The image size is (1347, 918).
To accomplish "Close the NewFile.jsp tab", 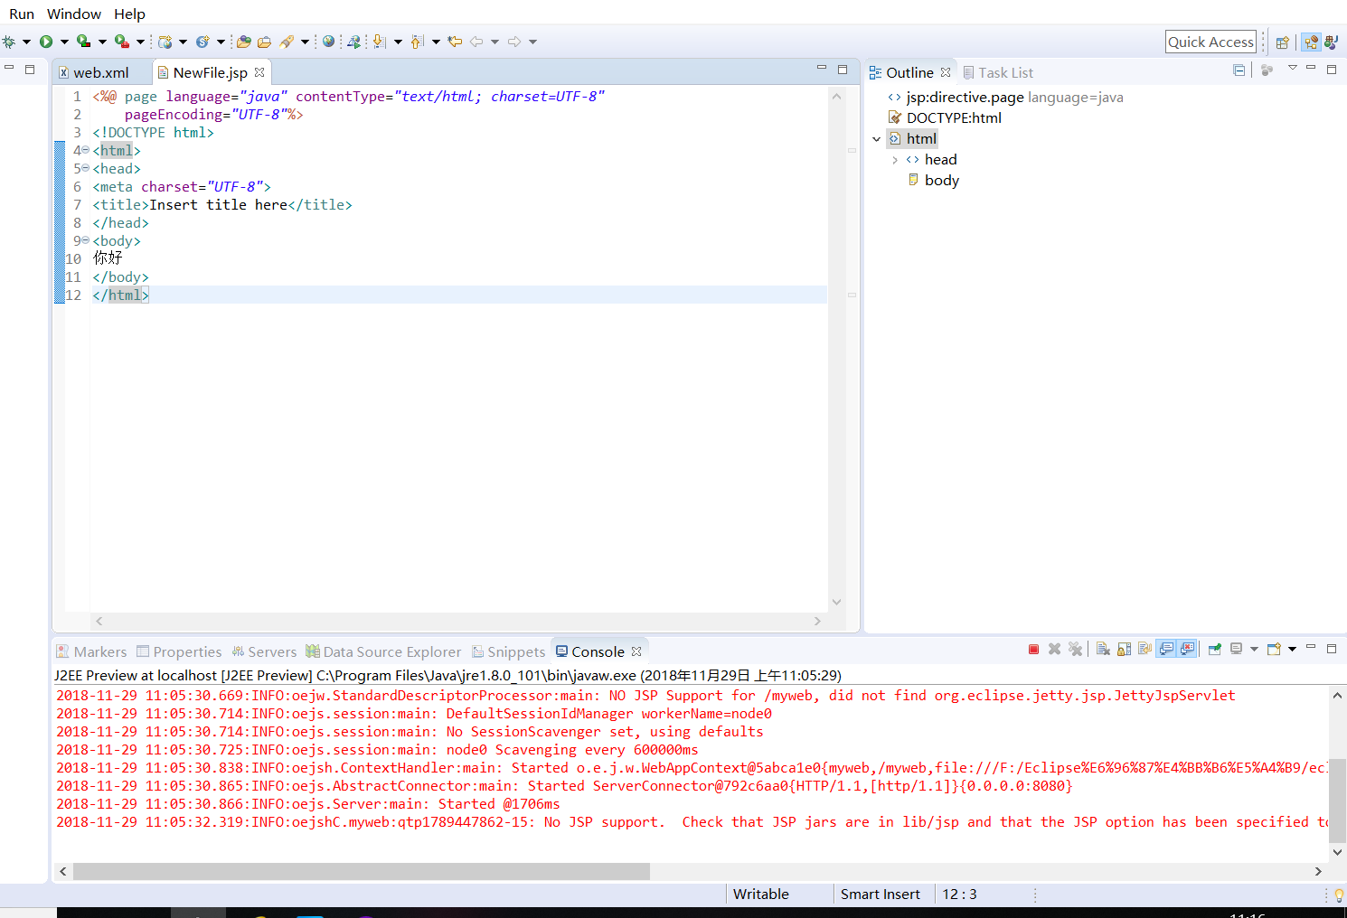I will (x=259, y=72).
